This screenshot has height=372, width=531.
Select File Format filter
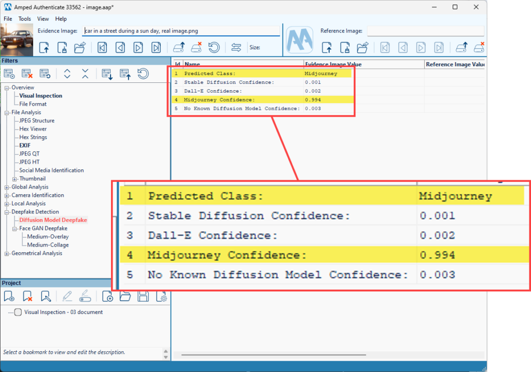click(33, 104)
